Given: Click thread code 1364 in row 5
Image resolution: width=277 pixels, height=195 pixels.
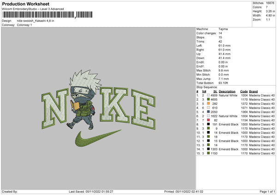Looking at the screenshot, I should (244, 112).
